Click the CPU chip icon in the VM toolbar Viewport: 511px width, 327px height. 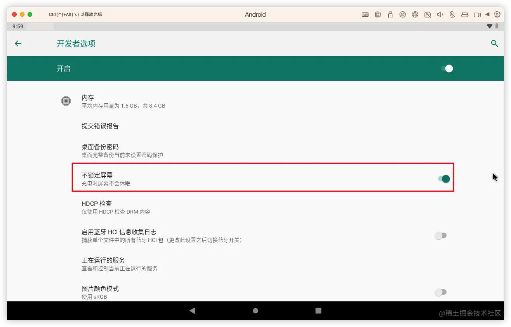click(378, 15)
